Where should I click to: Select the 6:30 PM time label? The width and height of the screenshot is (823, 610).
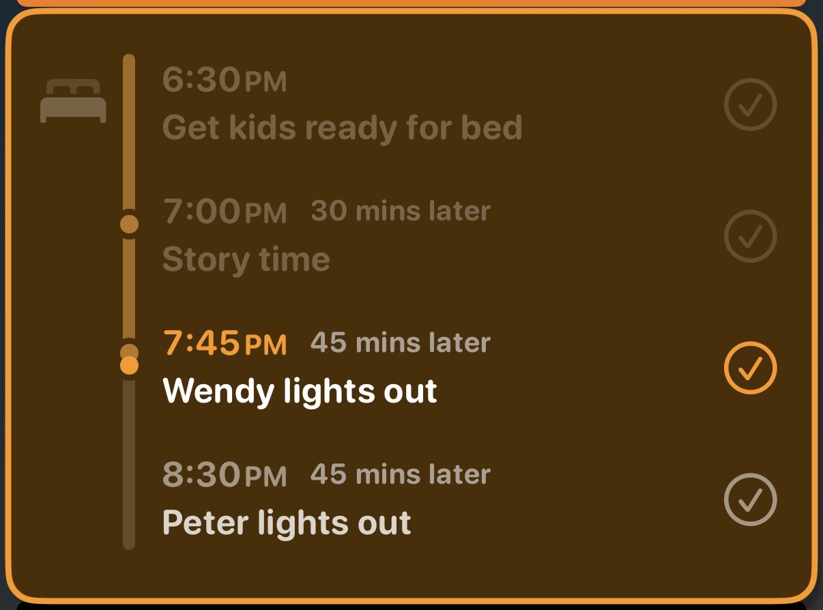click(x=224, y=80)
